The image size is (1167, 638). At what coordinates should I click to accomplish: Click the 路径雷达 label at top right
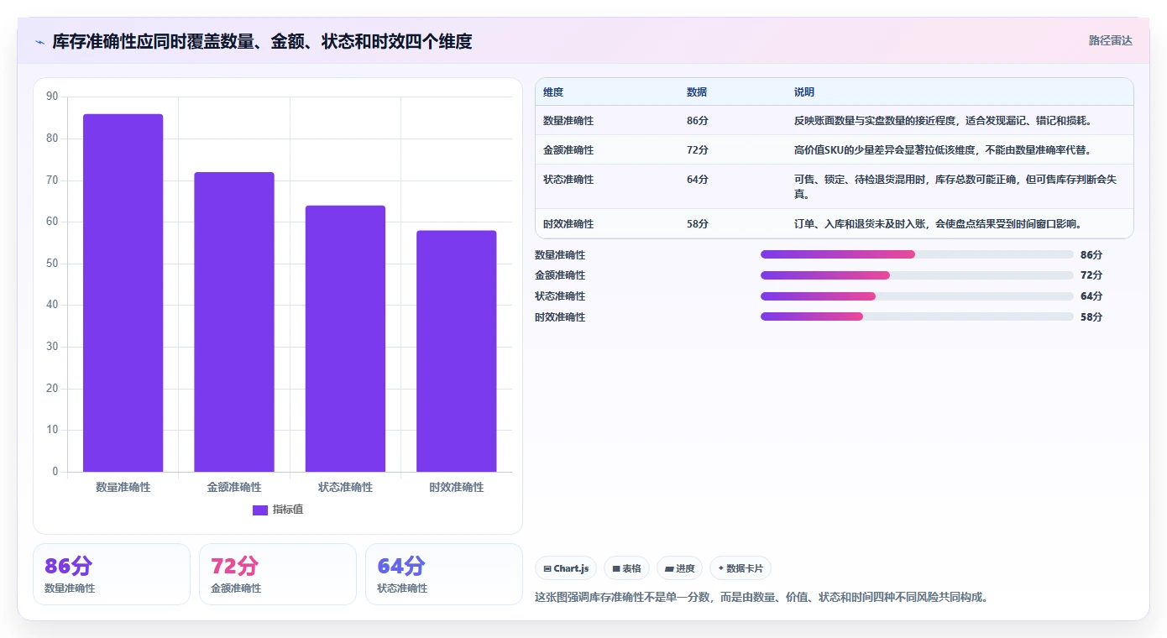[1111, 40]
